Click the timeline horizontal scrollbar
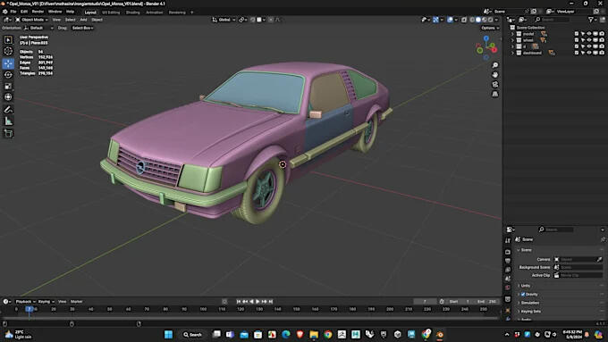The image size is (608, 342). pos(250,319)
